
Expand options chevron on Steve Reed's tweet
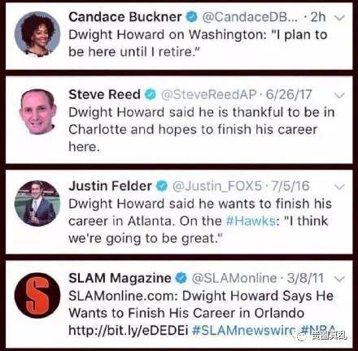click(339, 95)
